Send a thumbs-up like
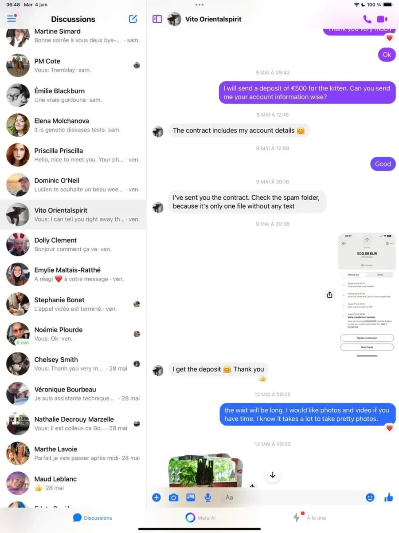Viewport: 399px width, 533px height. click(x=389, y=497)
